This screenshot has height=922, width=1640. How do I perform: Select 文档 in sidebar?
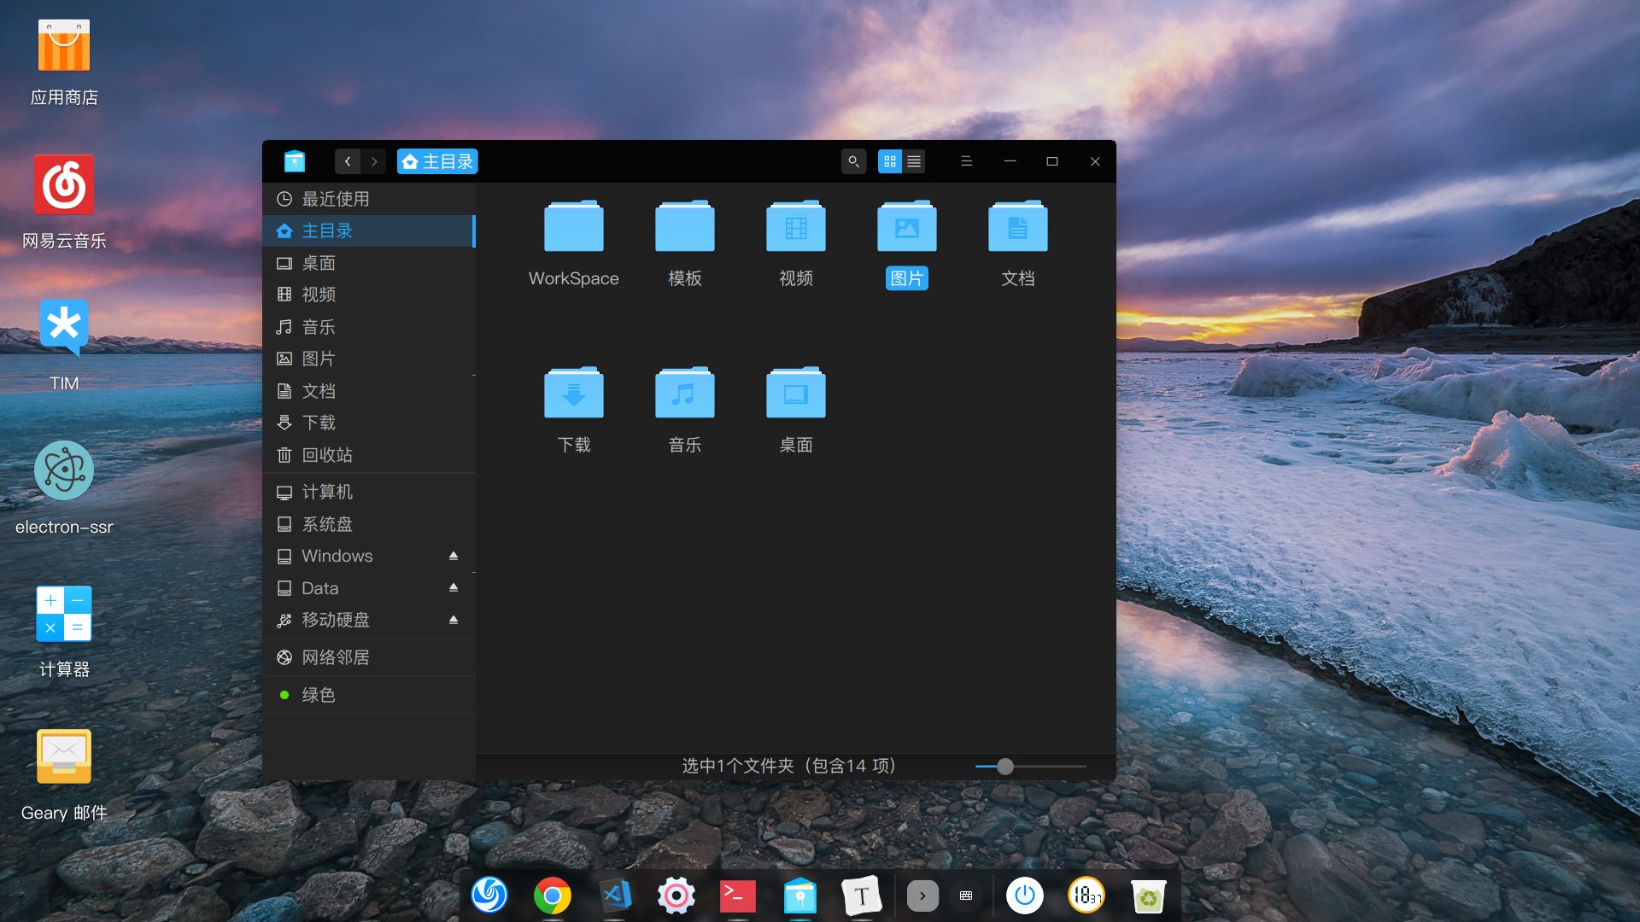(x=369, y=391)
